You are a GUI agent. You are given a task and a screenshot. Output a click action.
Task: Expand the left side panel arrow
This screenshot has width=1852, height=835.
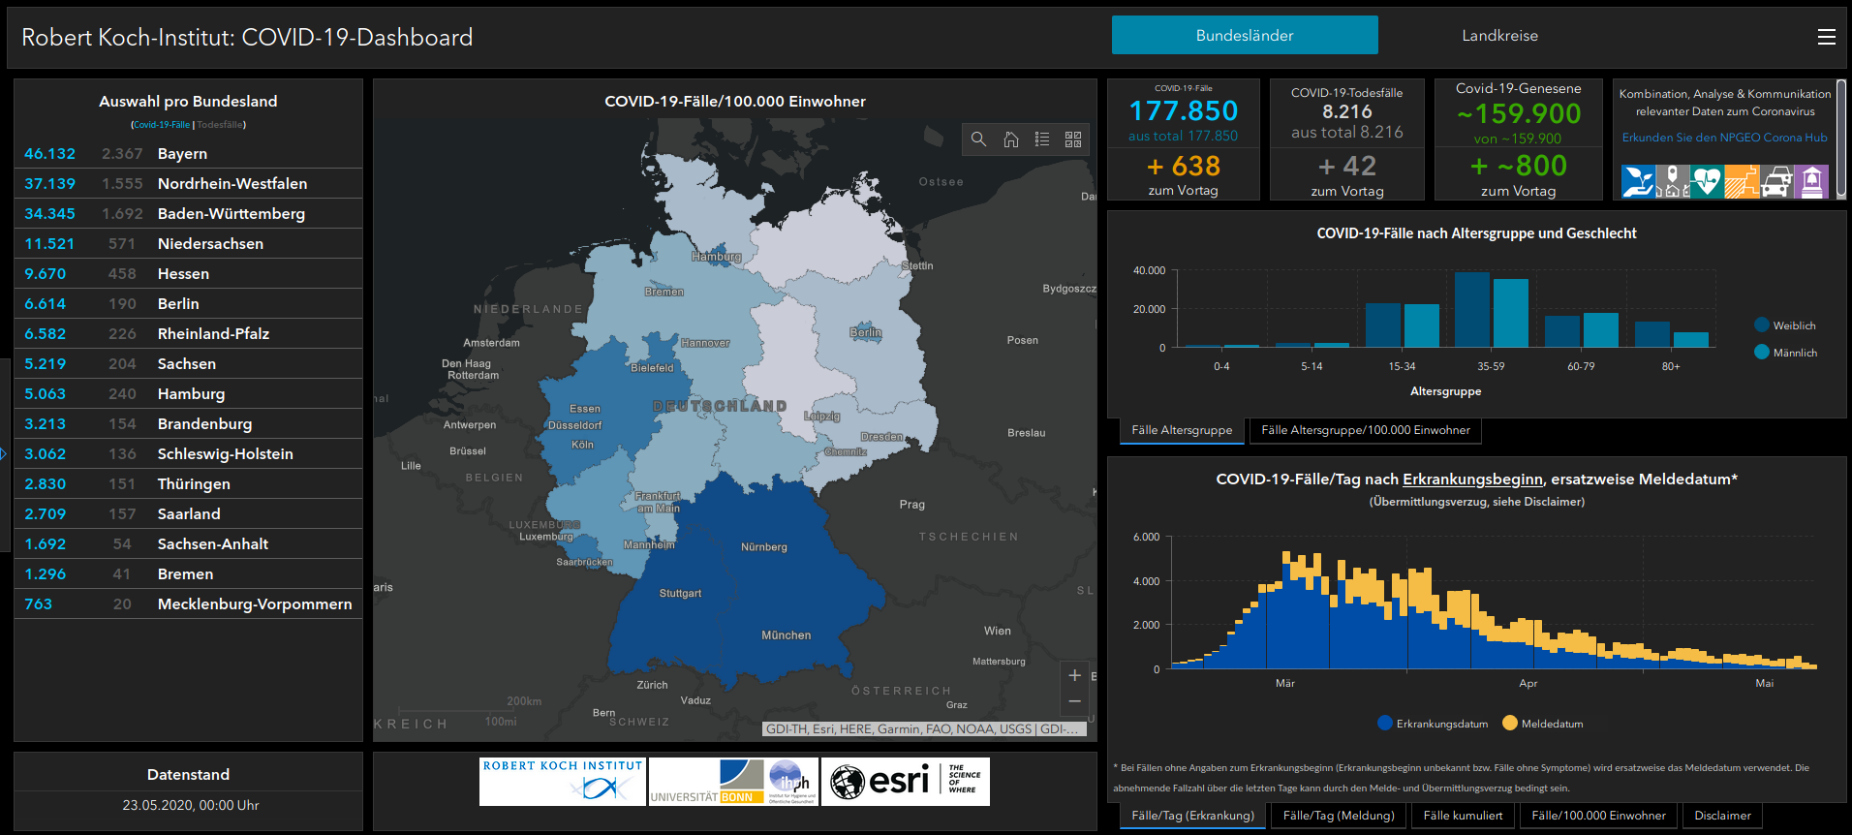(4, 453)
